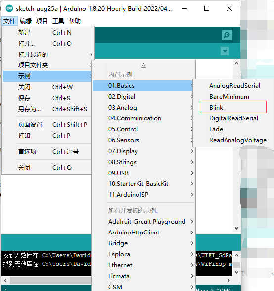Expand the 项目文件夹 submenu

47,65
